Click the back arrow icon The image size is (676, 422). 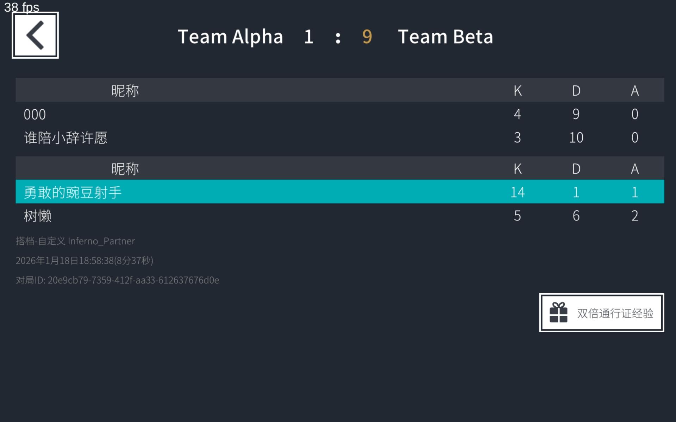point(35,35)
